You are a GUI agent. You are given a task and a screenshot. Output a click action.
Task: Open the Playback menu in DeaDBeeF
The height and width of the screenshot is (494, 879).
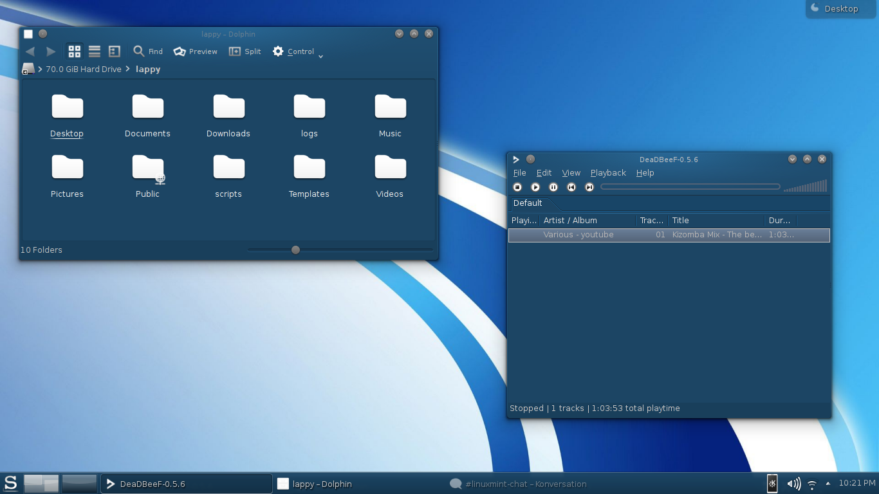tap(608, 173)
